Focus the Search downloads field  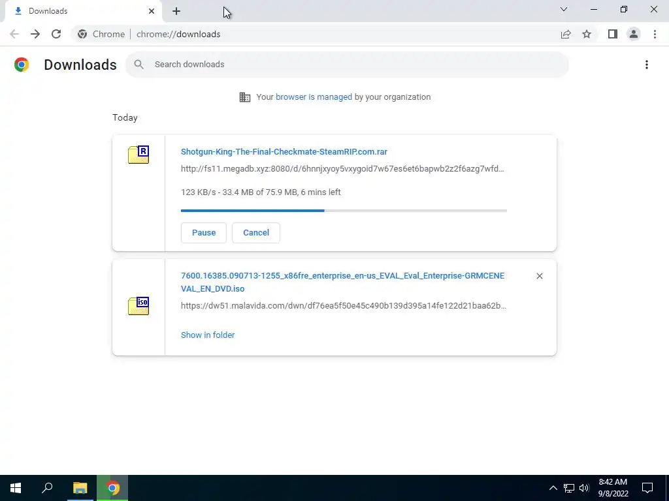pos(347,65)
